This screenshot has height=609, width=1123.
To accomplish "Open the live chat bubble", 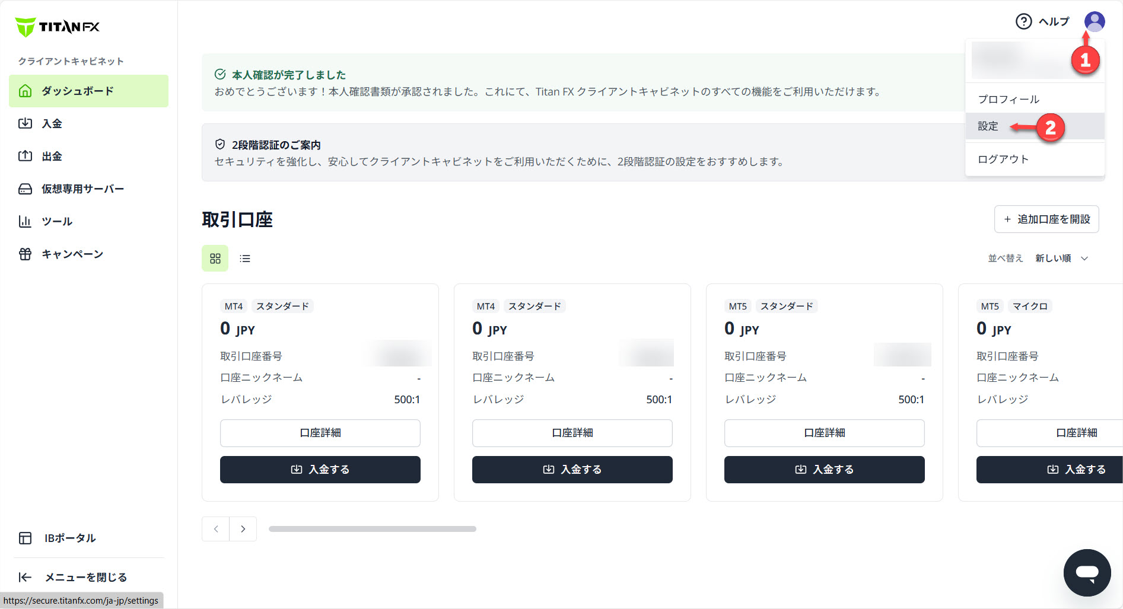I will pyautogui.click(x=1087, y=572).
